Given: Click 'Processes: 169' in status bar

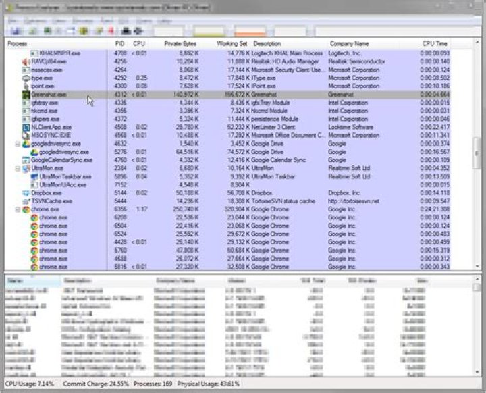Looking at the screenshot, I should (x=153, y=384).
